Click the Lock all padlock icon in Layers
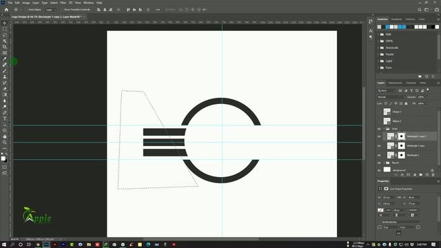The height and width of the screenshot is (248, 441). (406, 103)
